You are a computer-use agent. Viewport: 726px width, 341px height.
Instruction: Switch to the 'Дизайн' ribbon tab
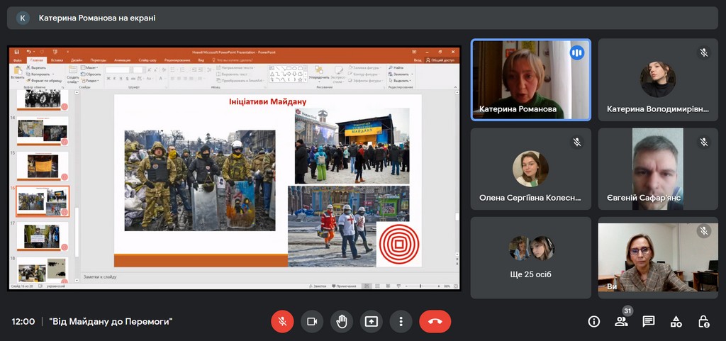(x=77, y=60)
